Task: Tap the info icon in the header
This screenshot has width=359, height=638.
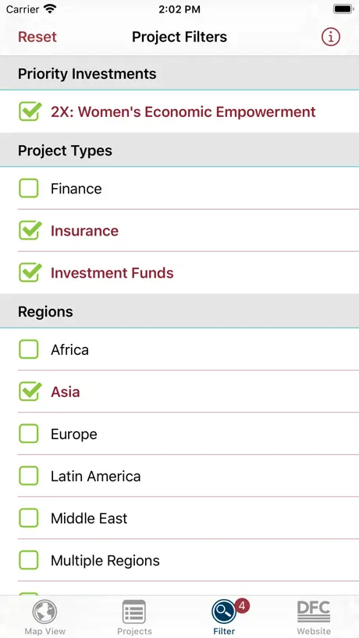Action: (330, 37)
